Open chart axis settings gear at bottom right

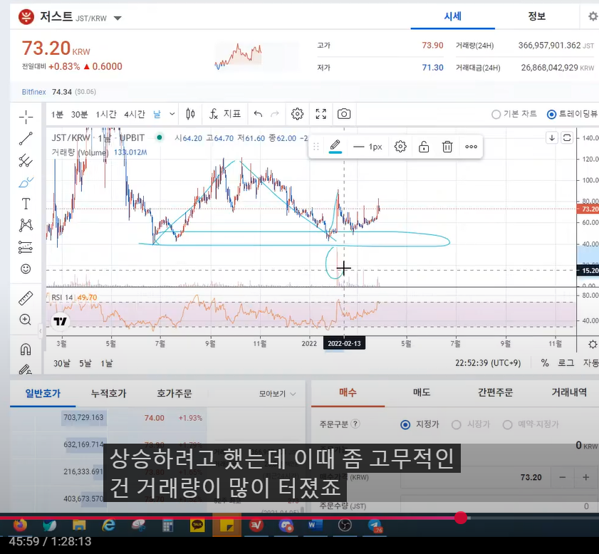pos(593,345)
